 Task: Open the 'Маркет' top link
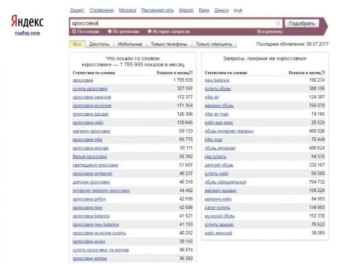pyautogui.click(x=186, y=10)
